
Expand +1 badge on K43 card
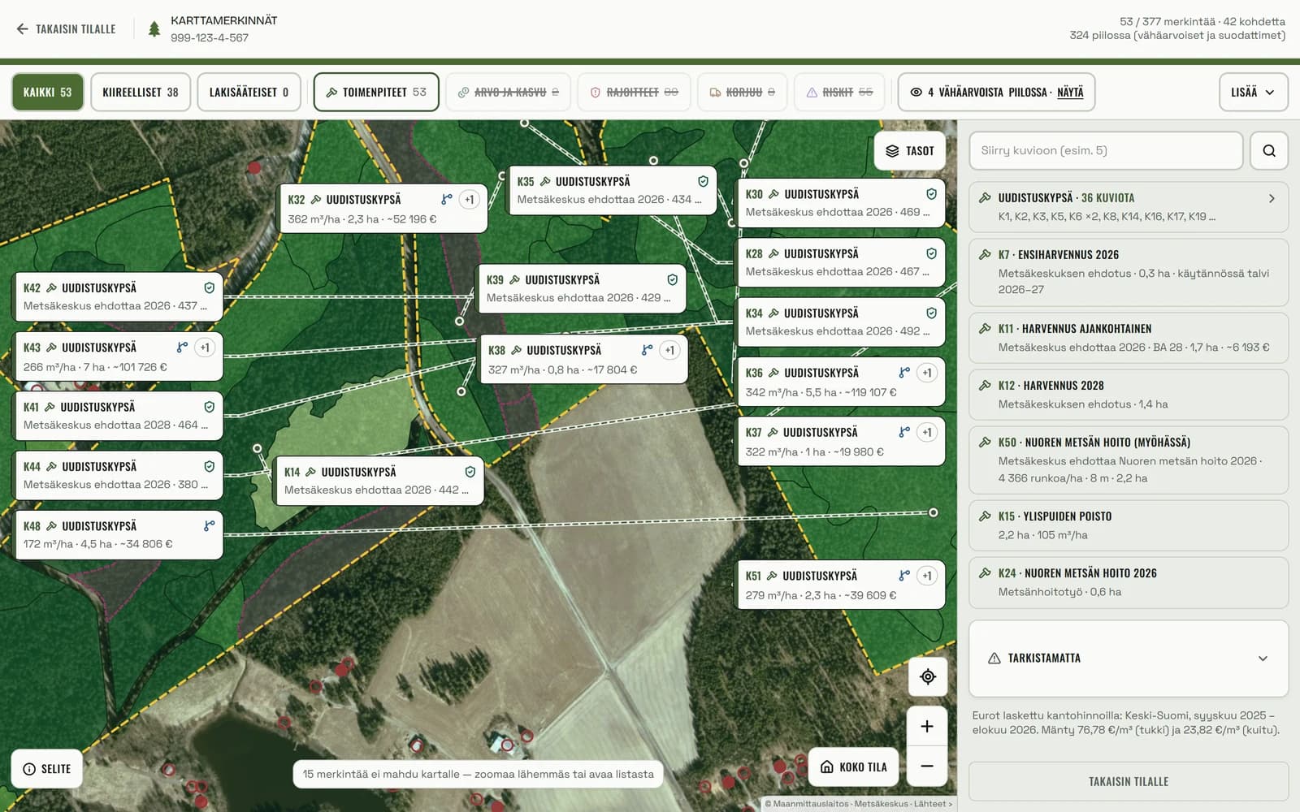click(205, 348)
